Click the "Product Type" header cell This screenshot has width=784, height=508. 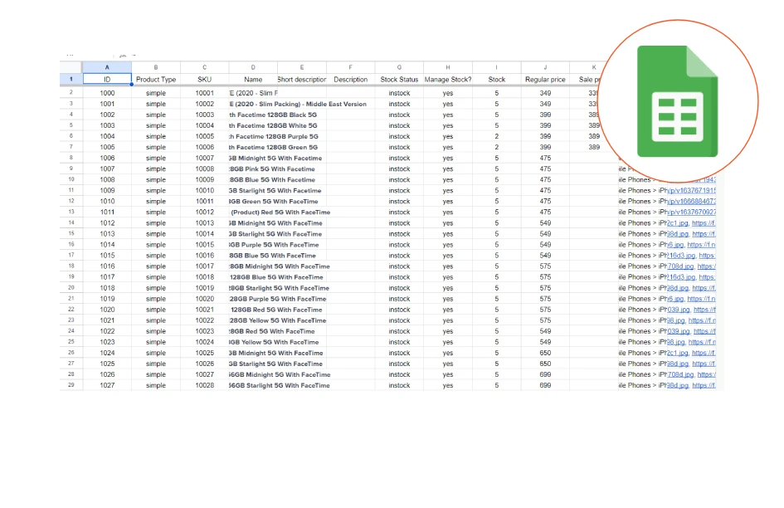coord(156,79)
